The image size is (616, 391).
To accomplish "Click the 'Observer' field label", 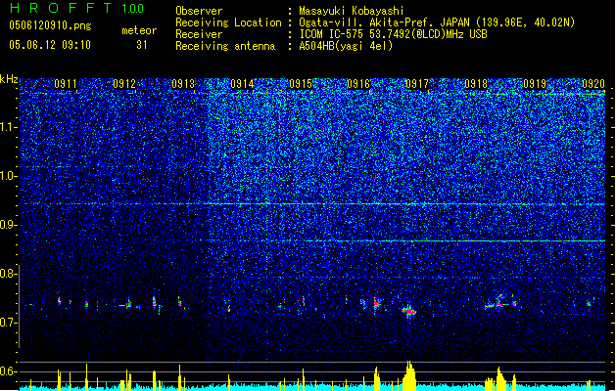I will click(x=199, y=11).
